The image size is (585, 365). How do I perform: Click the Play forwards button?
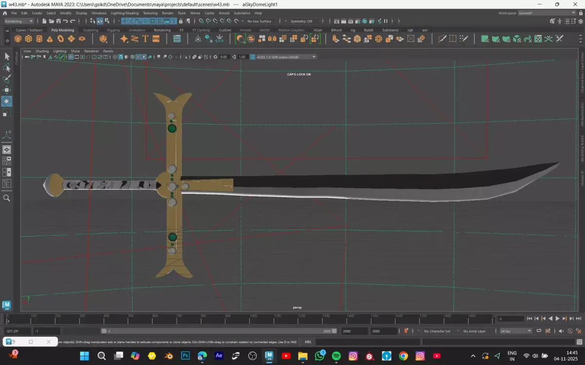(x=557, y=319)
